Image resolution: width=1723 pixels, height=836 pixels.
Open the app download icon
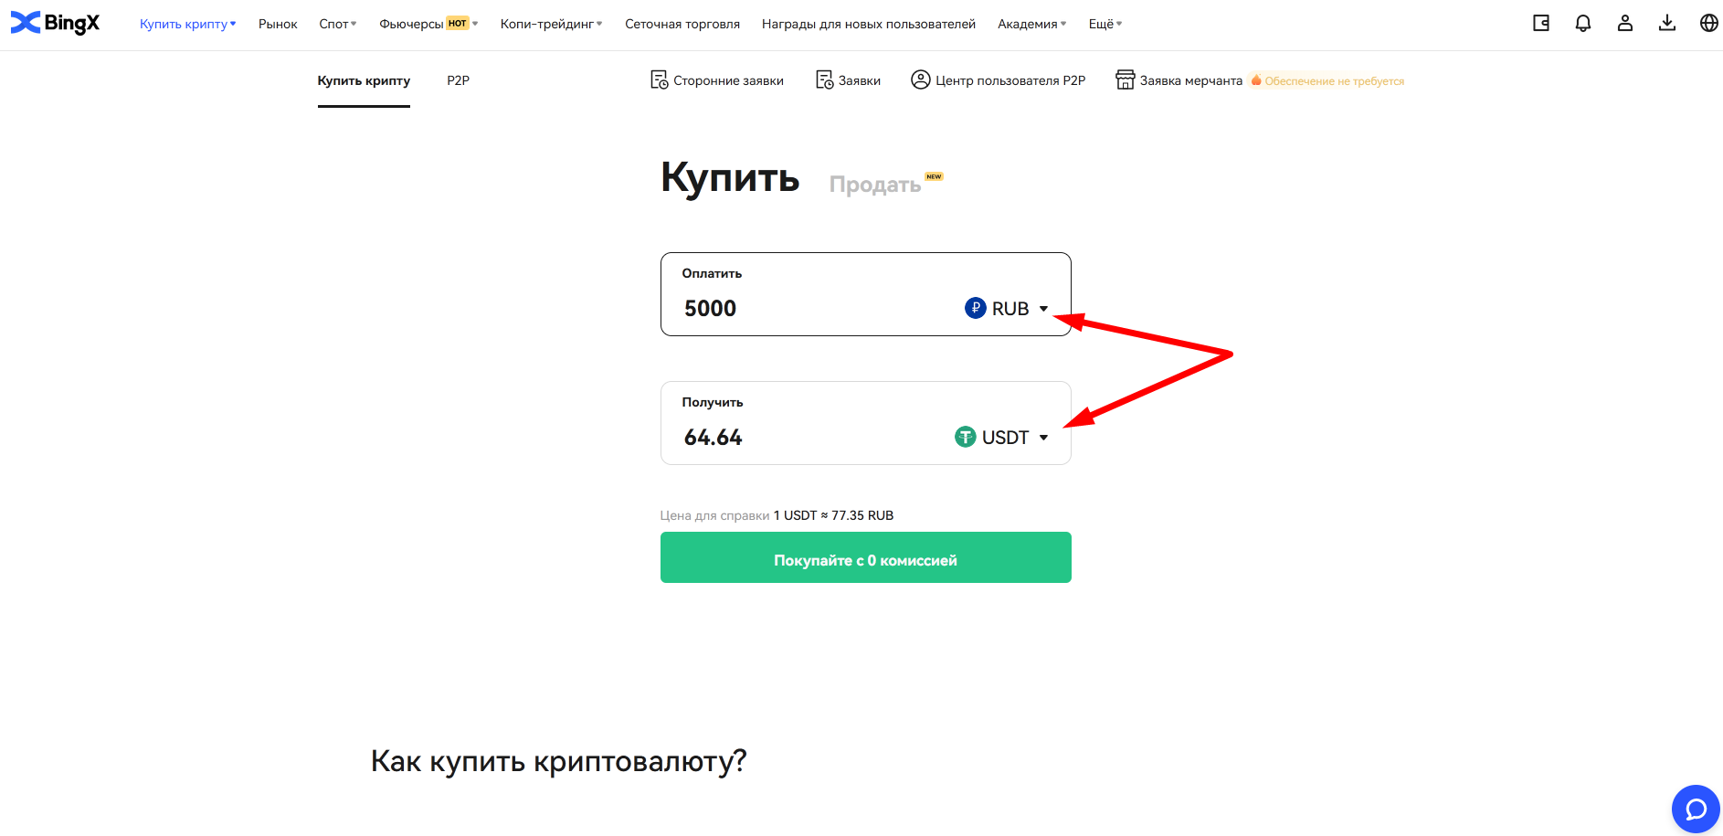tap(1667, 24)
